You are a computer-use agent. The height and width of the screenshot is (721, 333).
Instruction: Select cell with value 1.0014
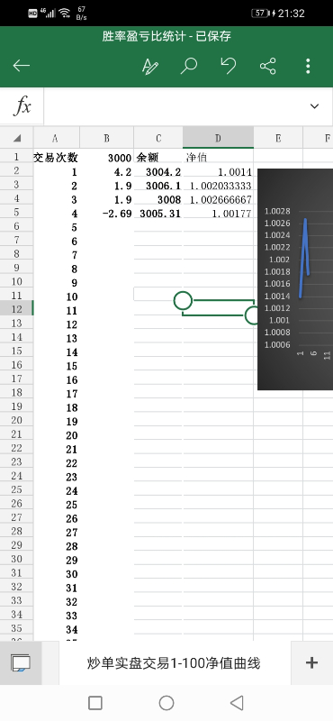pyautogui.click(x=218, y=172)
